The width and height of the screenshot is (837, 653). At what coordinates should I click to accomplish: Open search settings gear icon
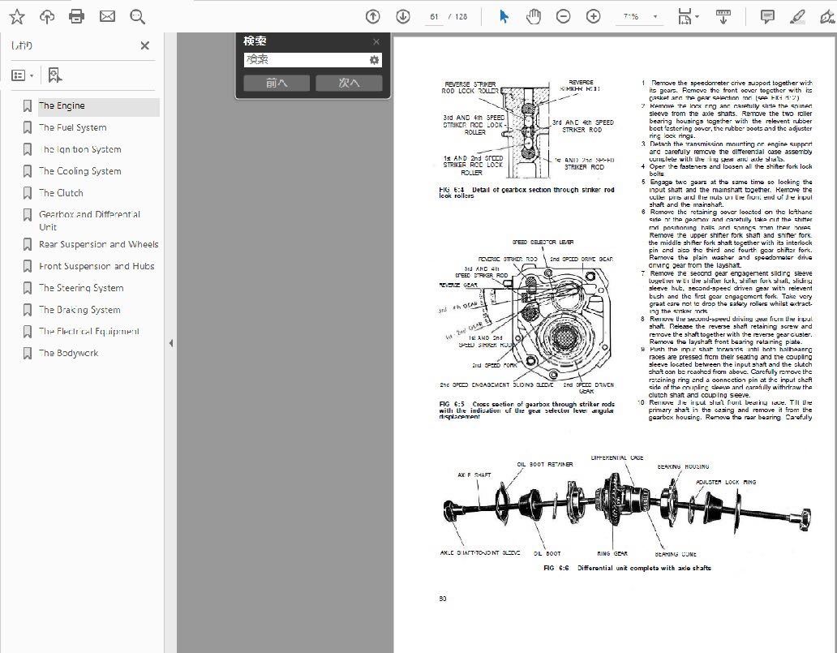tap(374, 60)
